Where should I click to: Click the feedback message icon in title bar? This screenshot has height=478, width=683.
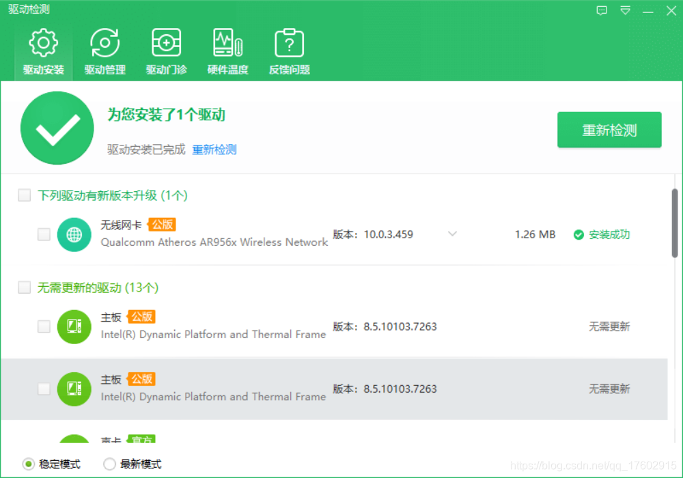pyautogui.click(x=602, y=10)
